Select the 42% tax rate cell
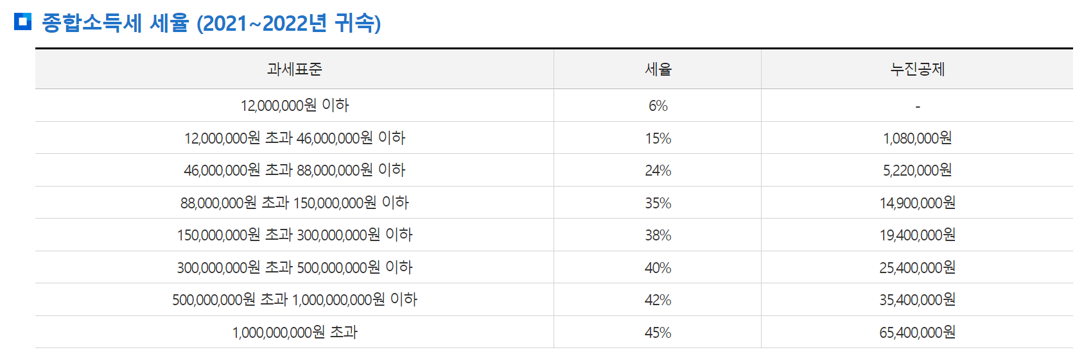 (x=658, y=300)
